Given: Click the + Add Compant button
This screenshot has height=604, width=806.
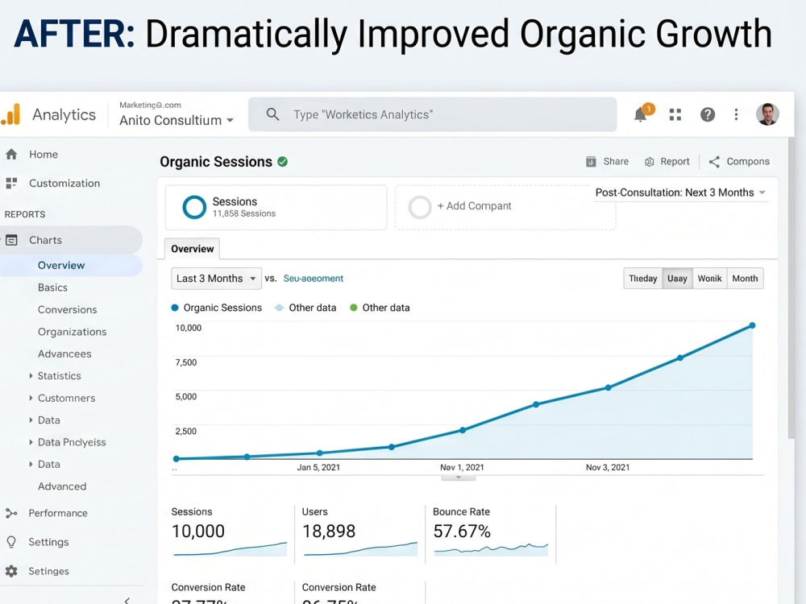Looking at the screenshot, I should click(505, 207).
